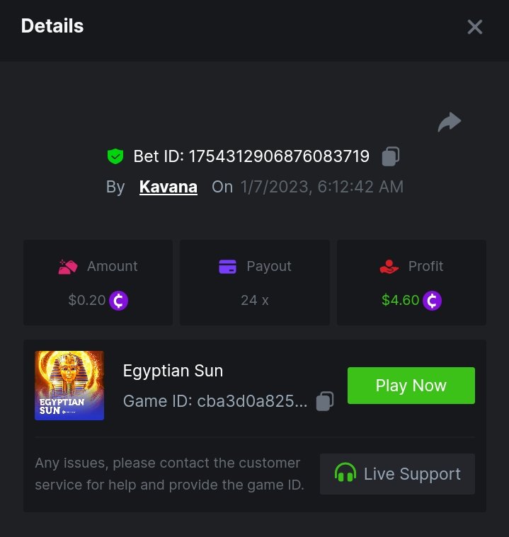Screen dimensions: 509x537
Task: Click the Amount coins icon
Action: tap(68, 267)
